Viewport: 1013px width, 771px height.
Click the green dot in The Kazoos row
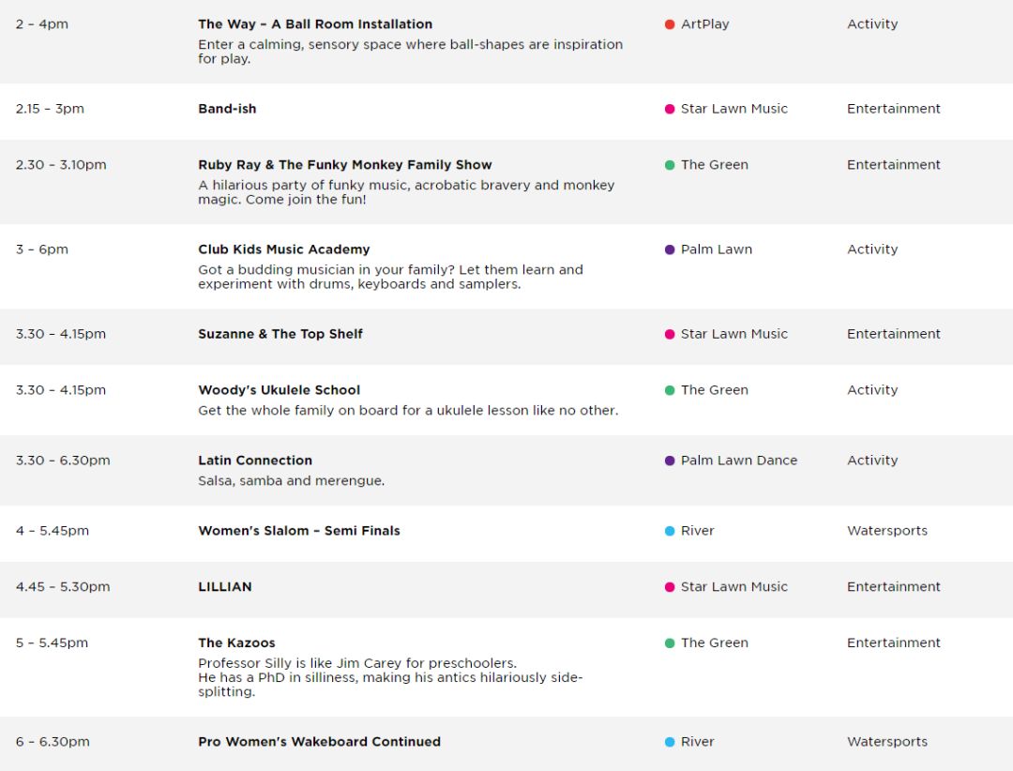[x=670, y=643]
